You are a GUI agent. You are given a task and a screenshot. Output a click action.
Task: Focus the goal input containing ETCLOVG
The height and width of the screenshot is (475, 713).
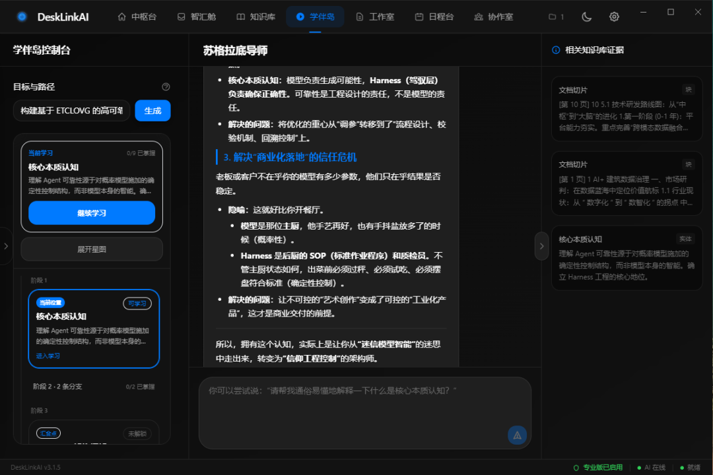pos(71,110)
